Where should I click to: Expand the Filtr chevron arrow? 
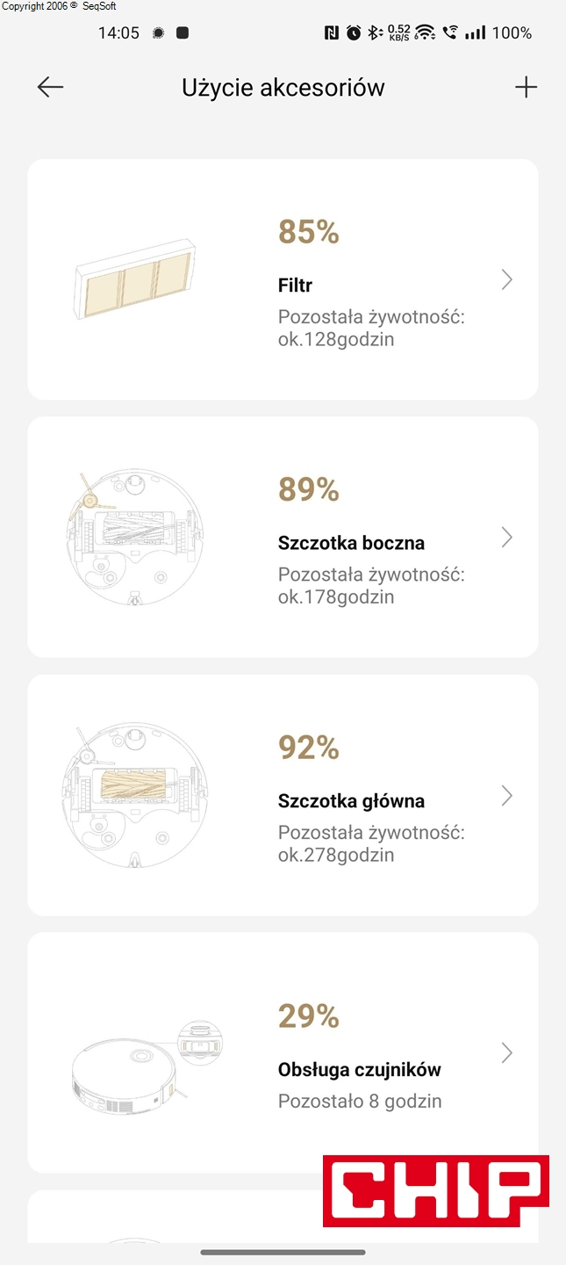(506, 280)
